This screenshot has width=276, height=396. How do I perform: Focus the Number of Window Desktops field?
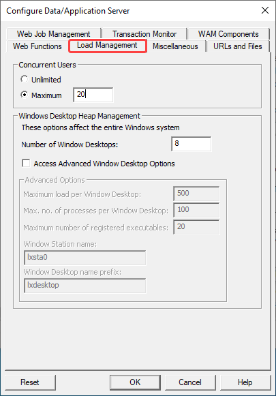(x=191, y=144)
